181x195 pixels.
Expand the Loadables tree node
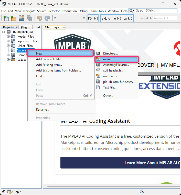8,60
